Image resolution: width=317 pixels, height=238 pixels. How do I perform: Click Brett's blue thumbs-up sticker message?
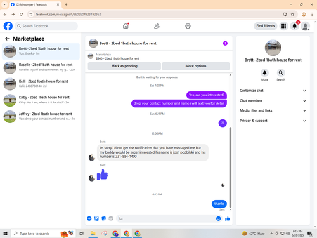(x=103, y=175)
